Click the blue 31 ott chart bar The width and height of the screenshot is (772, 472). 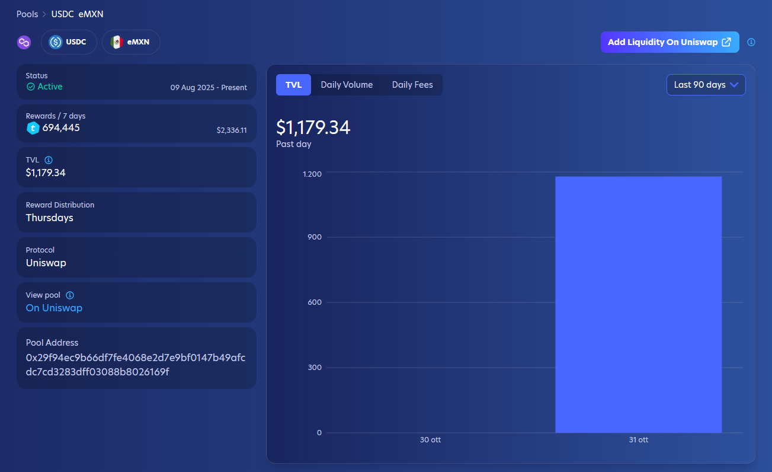638,304
